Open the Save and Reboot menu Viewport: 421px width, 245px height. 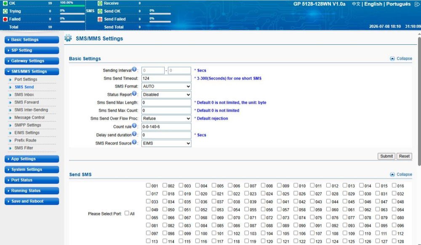coord(32,201)
